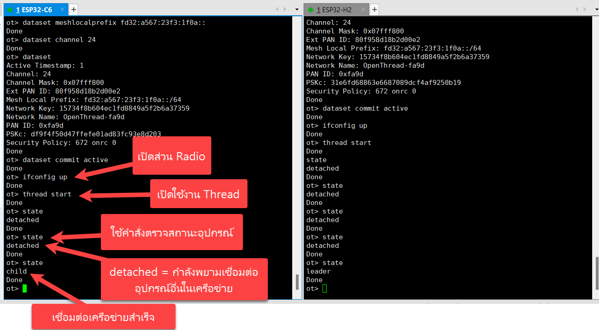
Task: Focus the prompt cursor in ESP32-H2 terminal
Action: pos(324,288)
